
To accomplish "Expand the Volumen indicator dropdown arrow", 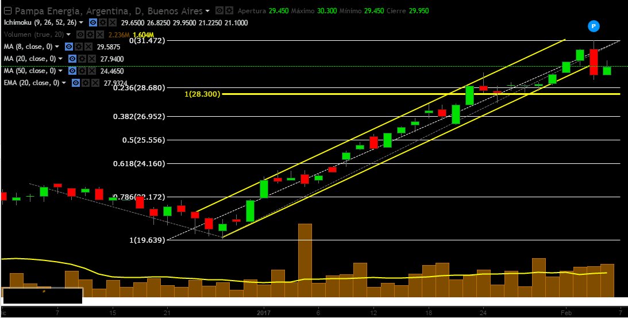I will click(68, 35).
